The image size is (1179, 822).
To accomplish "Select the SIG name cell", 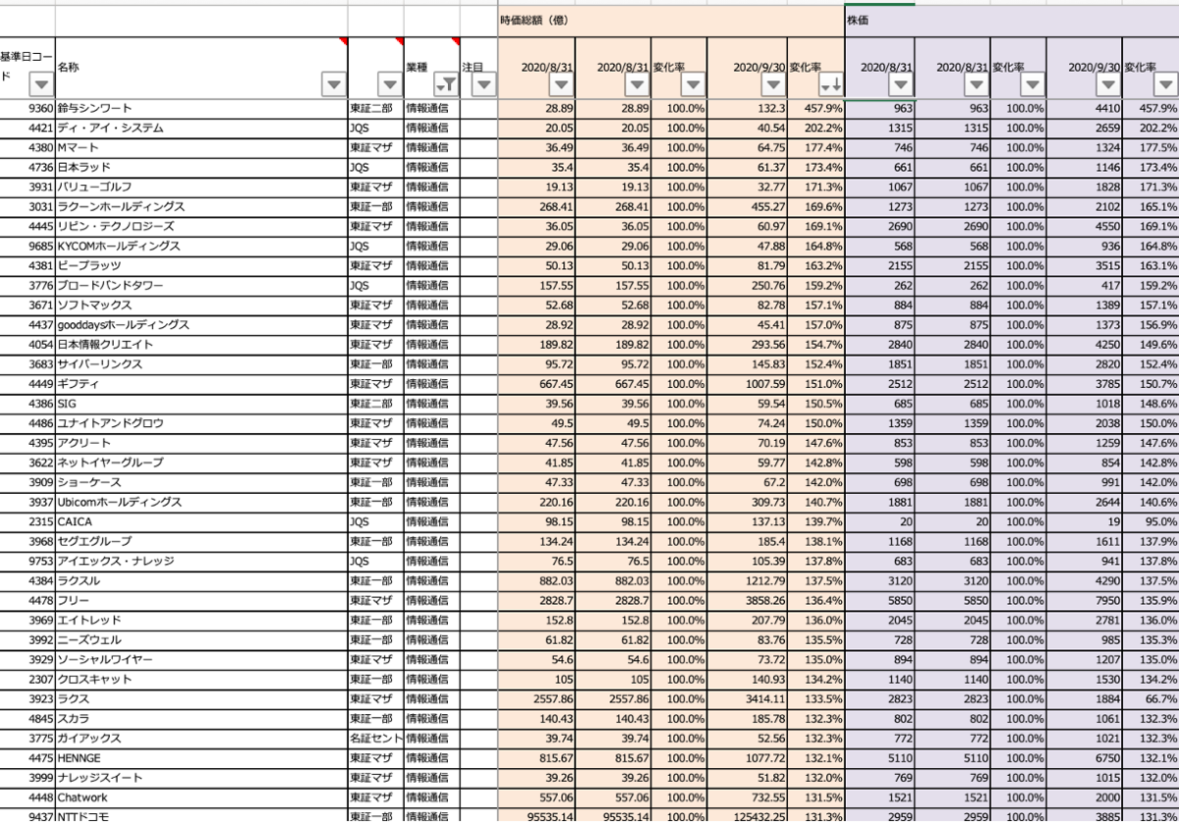I will click(201, 403).
